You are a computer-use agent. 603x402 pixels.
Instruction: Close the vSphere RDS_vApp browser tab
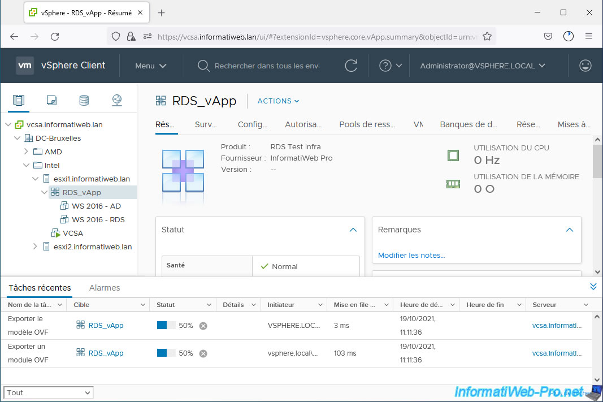140,12
